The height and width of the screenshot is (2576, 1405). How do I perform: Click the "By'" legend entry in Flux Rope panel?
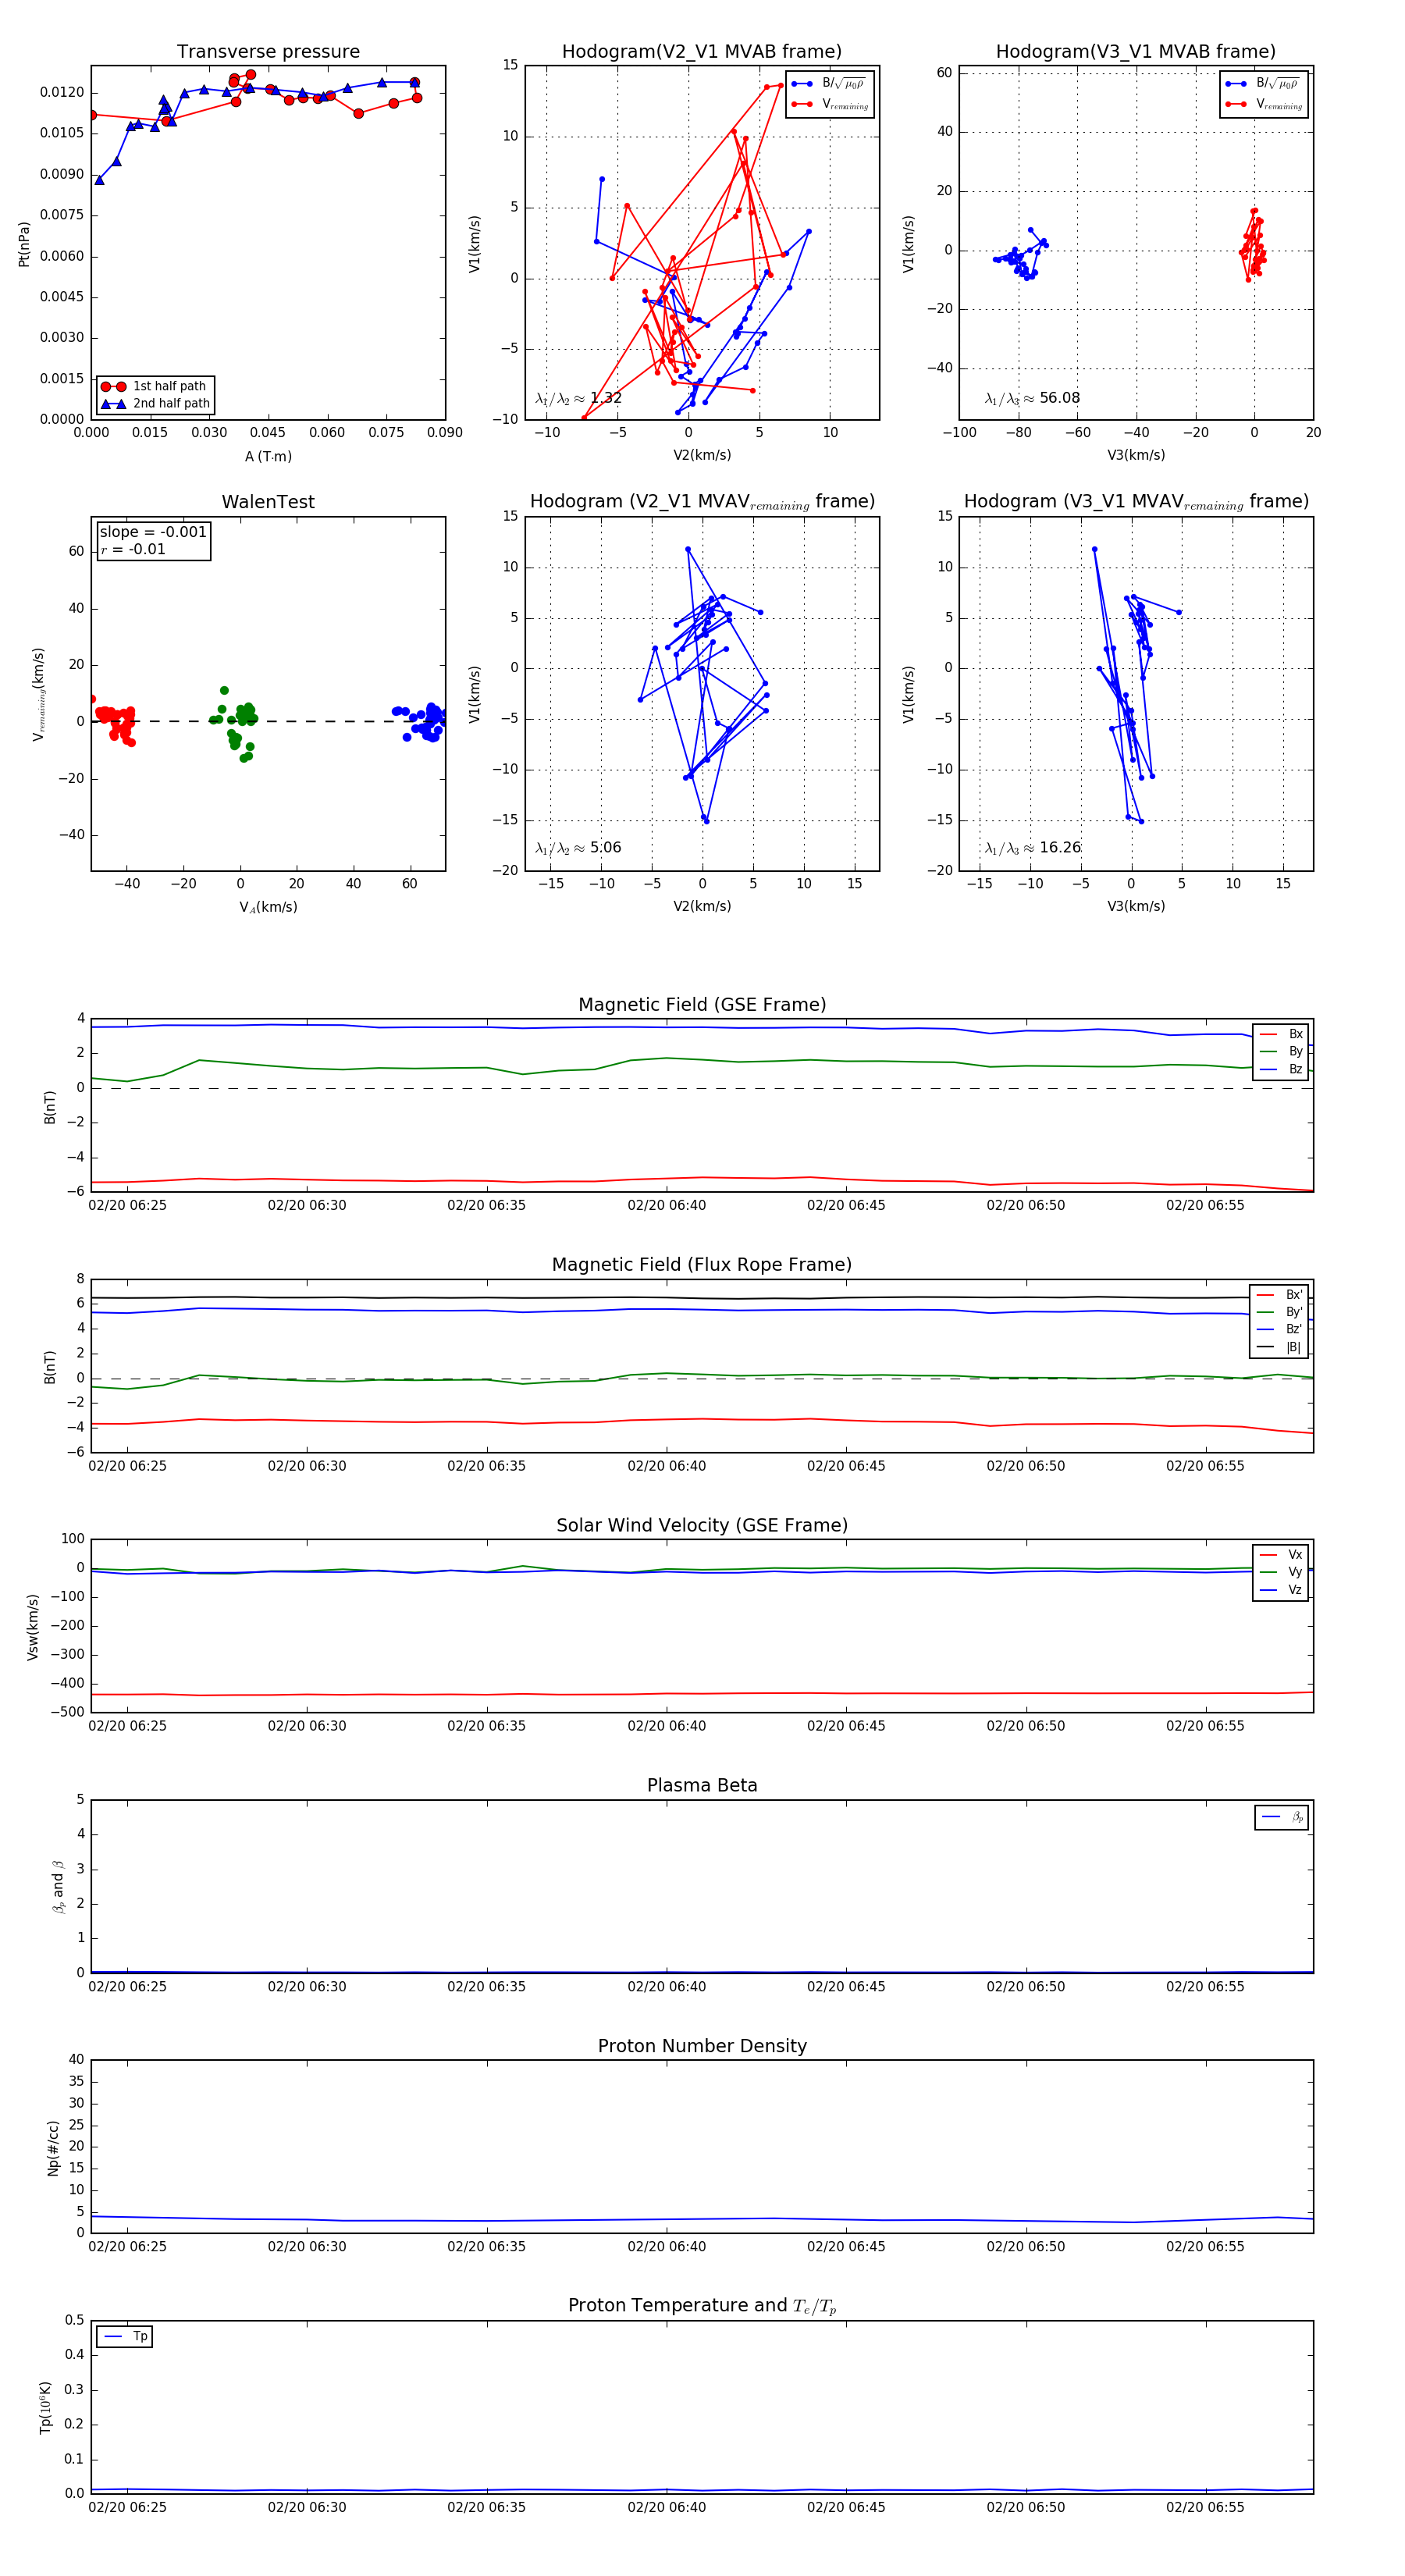(x=1279, y=1312)
